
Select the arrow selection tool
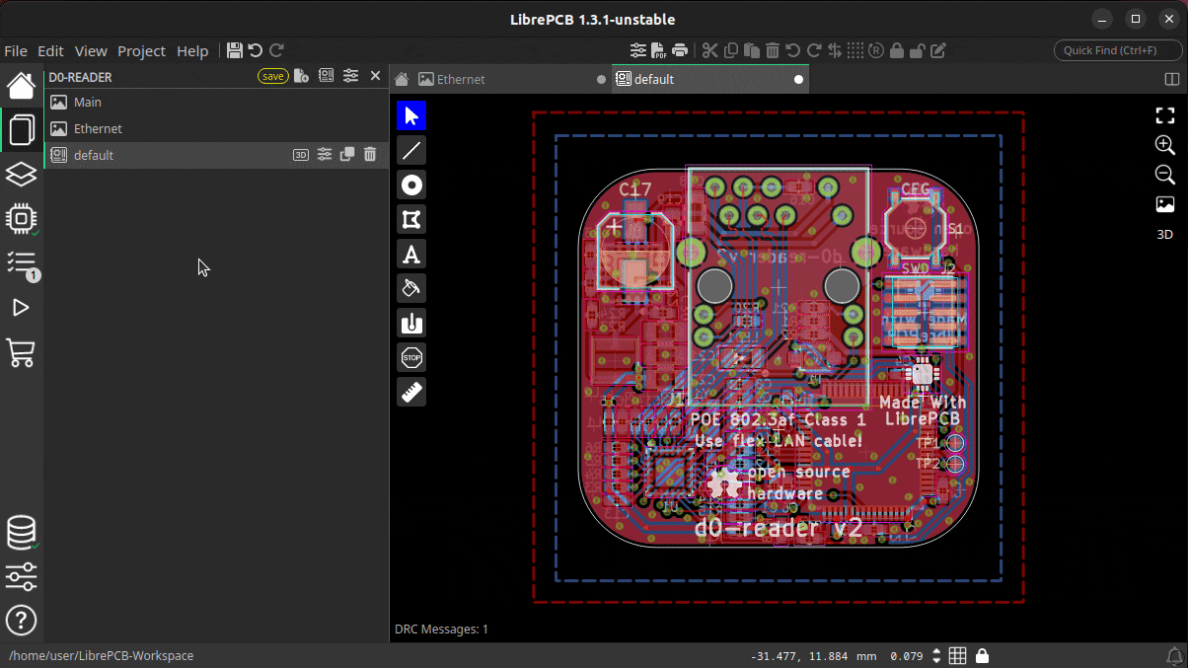pyautogui.click(x=411, y=115)
